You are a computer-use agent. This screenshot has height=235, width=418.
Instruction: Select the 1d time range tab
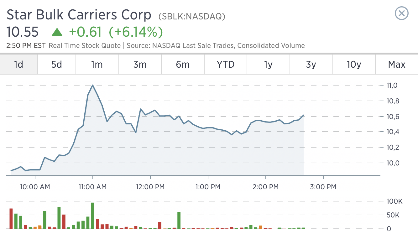pos(19,65)
